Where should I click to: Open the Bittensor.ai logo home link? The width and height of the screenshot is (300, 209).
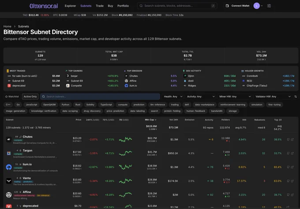click(43, 6)
